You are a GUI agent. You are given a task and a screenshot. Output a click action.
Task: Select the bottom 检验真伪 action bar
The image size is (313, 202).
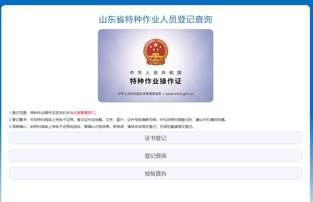click(156, 173)
